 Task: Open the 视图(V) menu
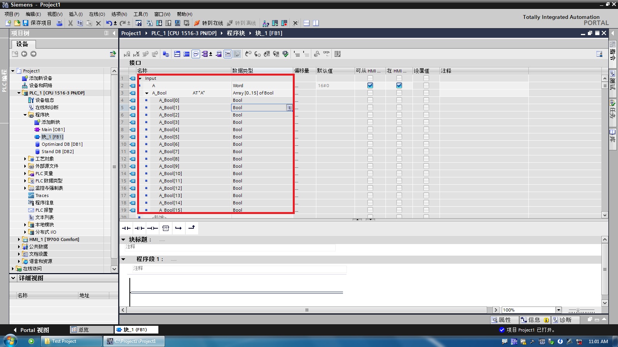[55, 14]
